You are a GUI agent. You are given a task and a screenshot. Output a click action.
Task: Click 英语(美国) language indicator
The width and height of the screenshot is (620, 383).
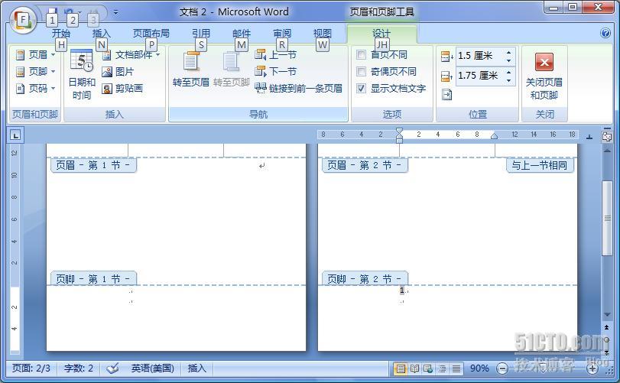click(152, 368)
